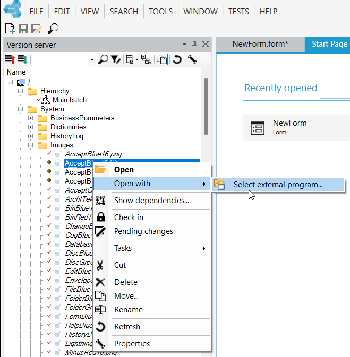Viewport: 350px width, 357px height.
Task: Click the New document icon in the main toolbar
Action: (10, 29)
